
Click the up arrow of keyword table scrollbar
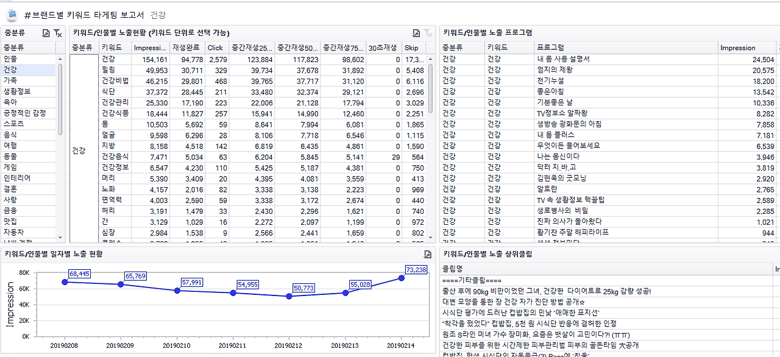click(x=430, y=59)
